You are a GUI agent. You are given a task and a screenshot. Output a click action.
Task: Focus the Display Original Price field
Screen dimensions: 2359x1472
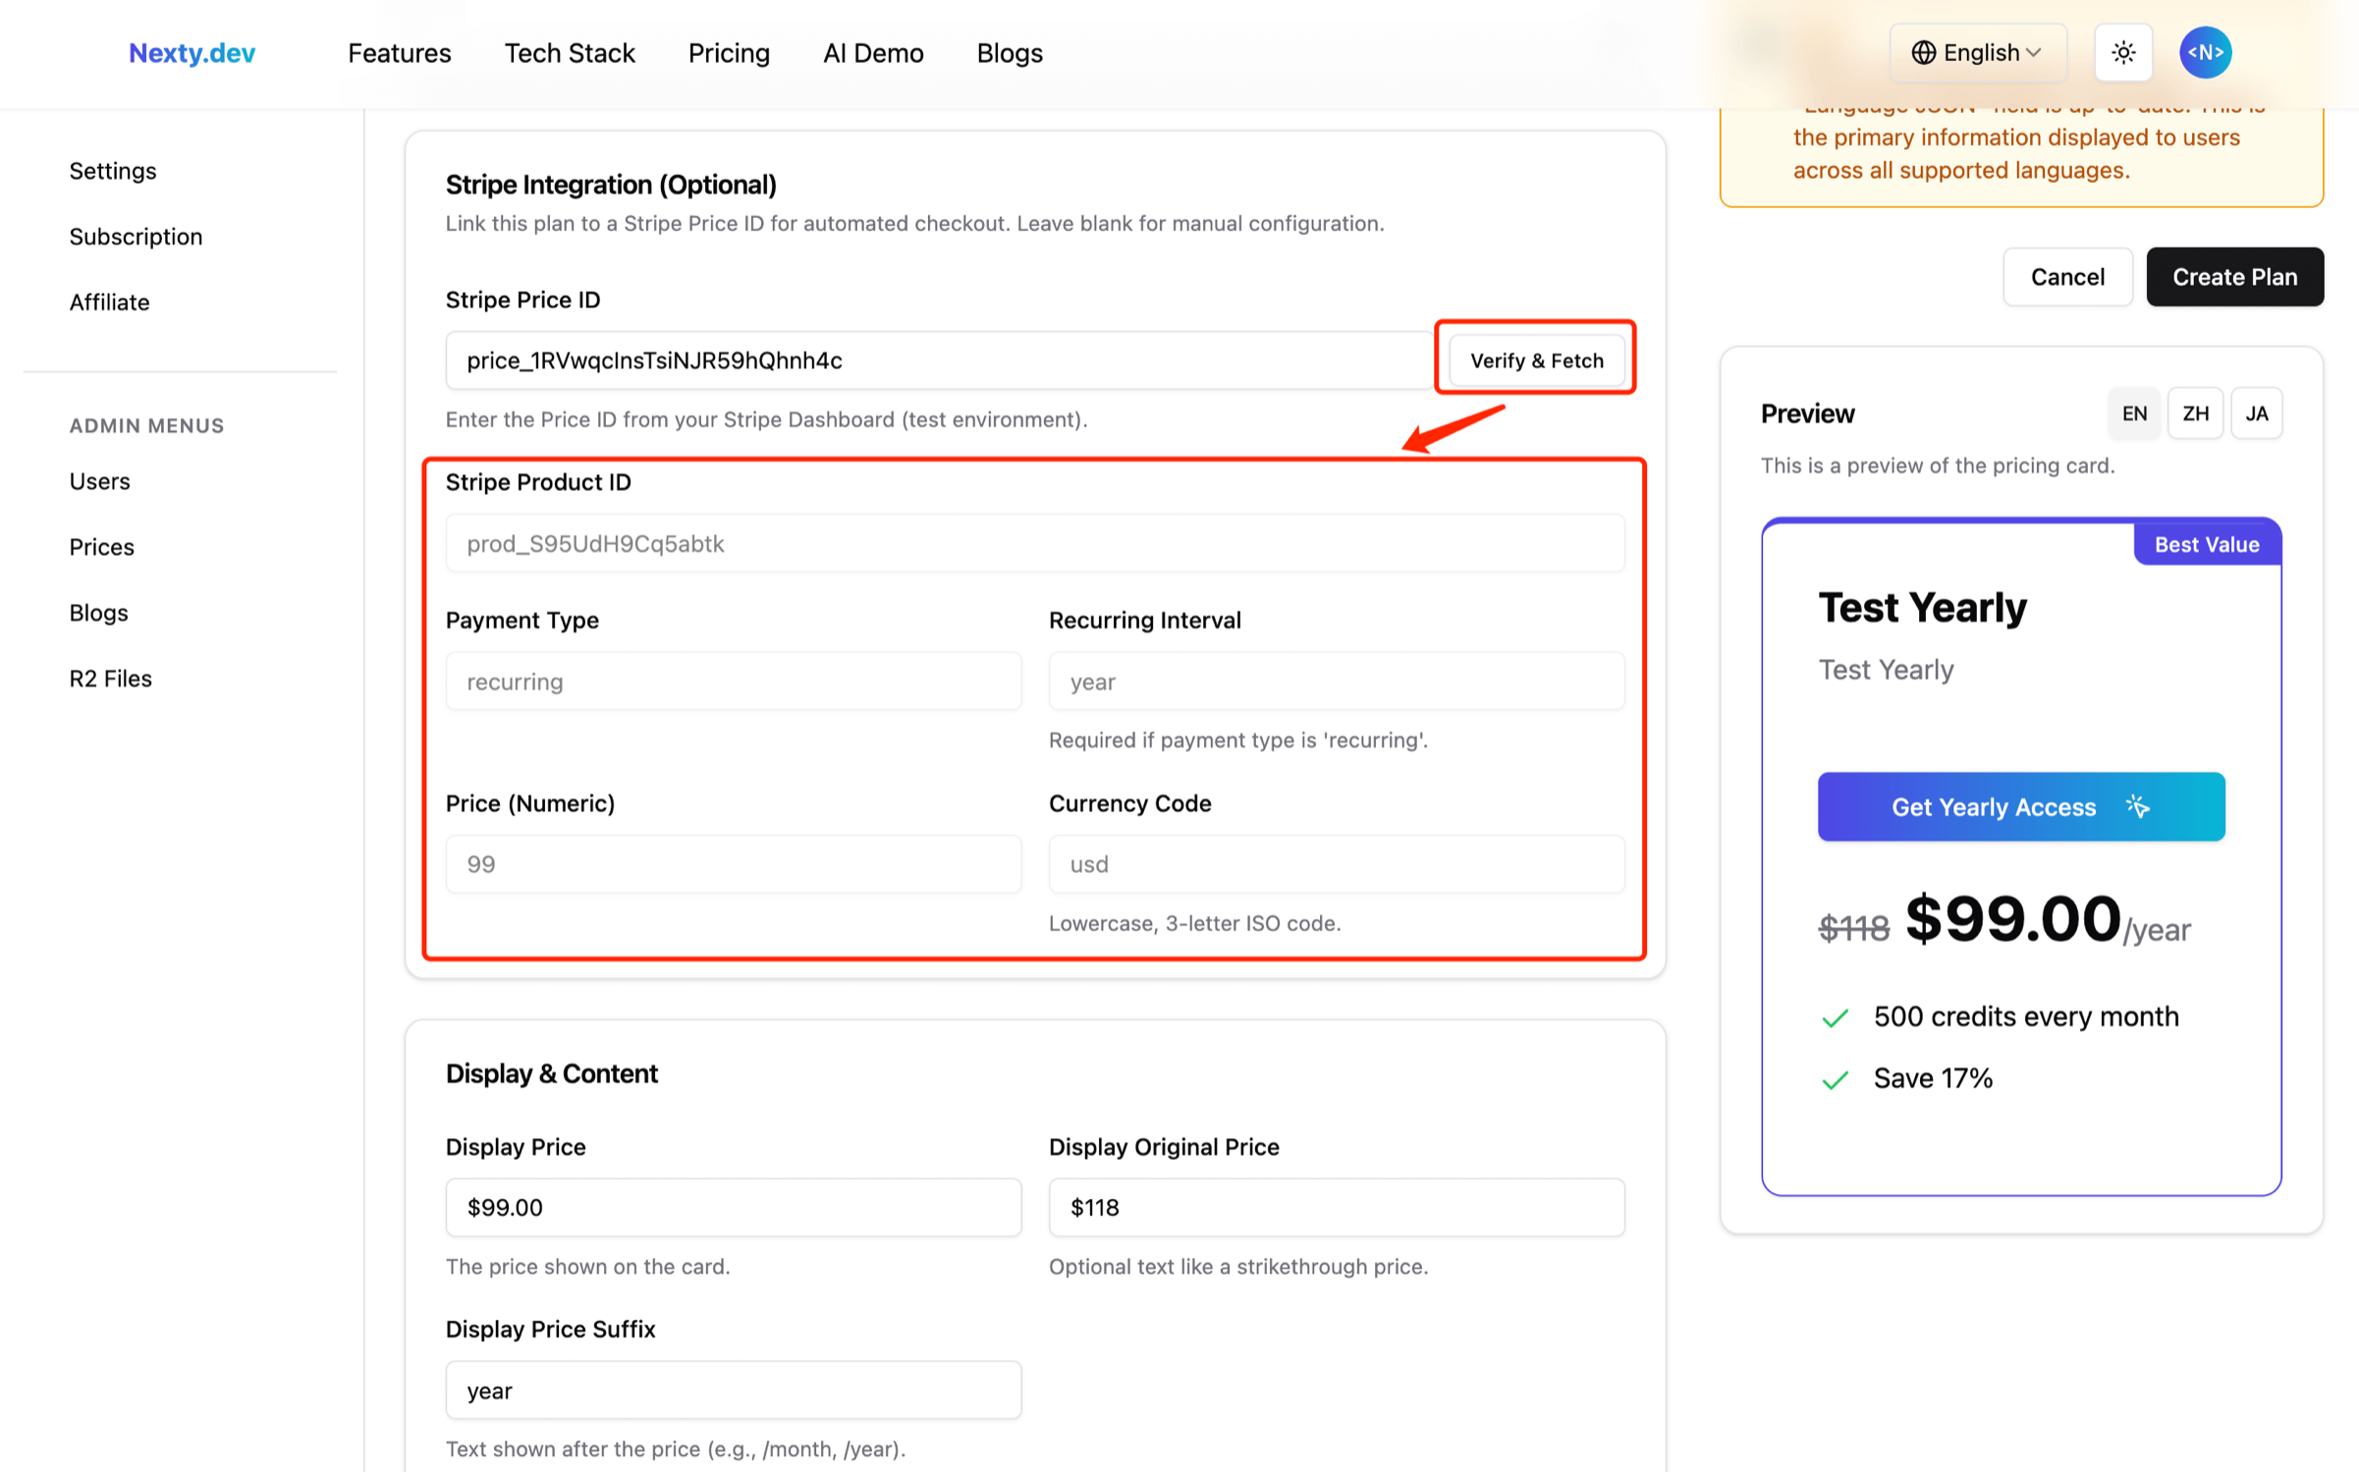coord(1336,1207)
